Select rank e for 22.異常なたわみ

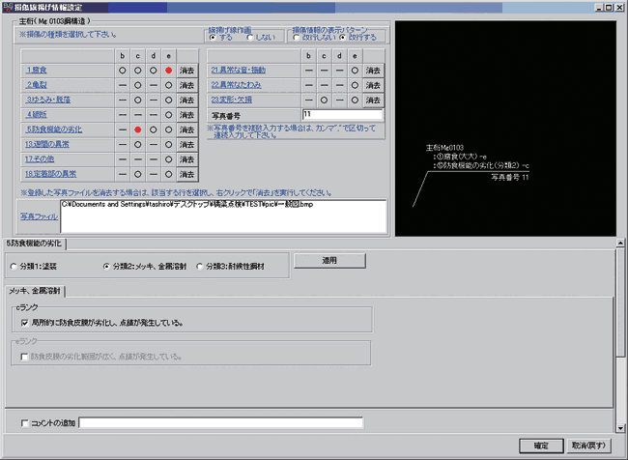click(x=355, y=85)
